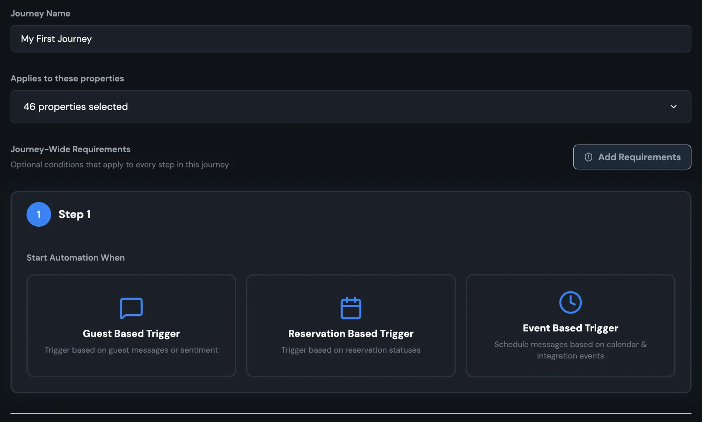702x422 pixels.
Task: Select Event Based Trigger to schedule messages
Action: coord(570,326)
